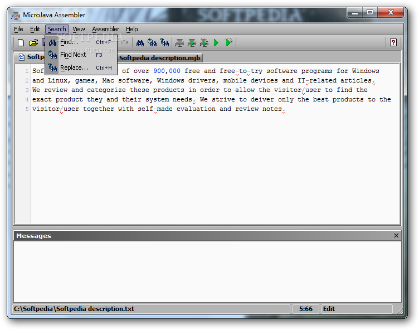The height and width of the screenshot is (330, 419).
Task: Click the word "categorize" on line 3
Action: click(106, 90)
